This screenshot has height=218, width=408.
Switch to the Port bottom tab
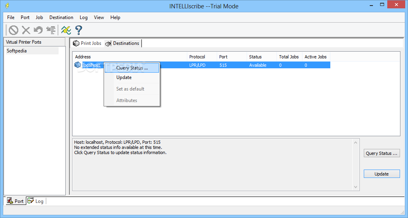tap(16, 201)
